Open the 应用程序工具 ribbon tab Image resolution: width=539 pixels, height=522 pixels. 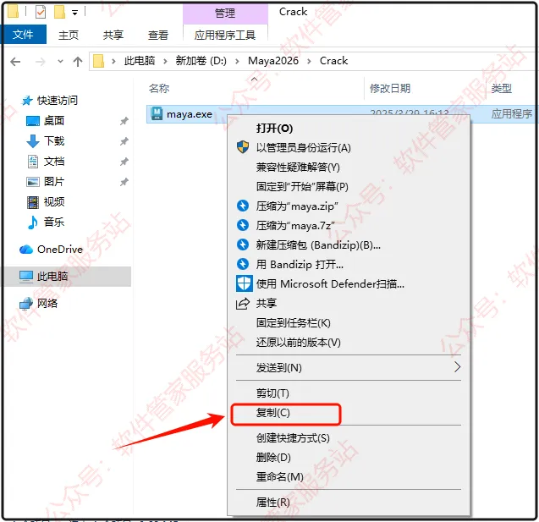tap(225, 35)
